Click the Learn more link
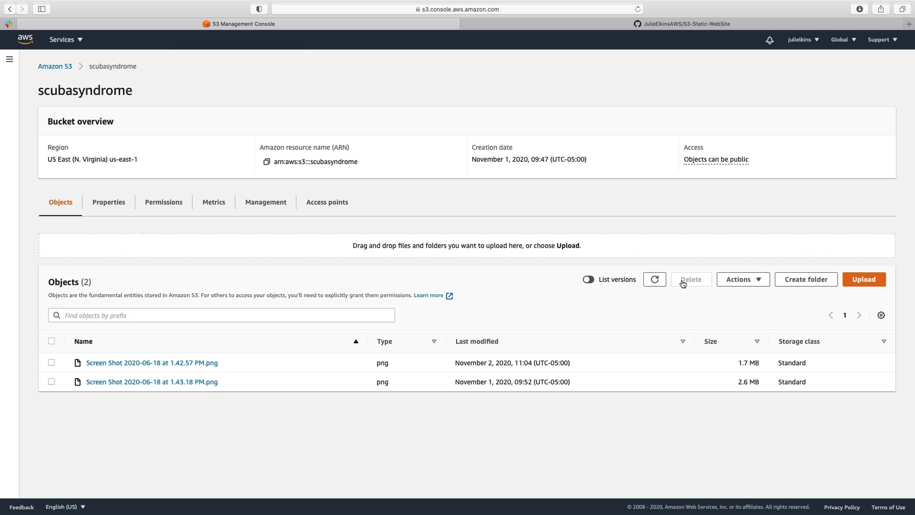Viewport: 915px width, 515px height. [x=428, y=295]
